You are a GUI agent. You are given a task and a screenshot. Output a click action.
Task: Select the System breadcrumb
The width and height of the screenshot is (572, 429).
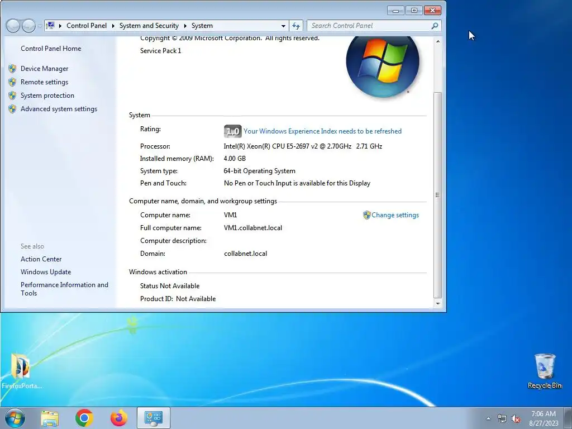coord(202,26)
